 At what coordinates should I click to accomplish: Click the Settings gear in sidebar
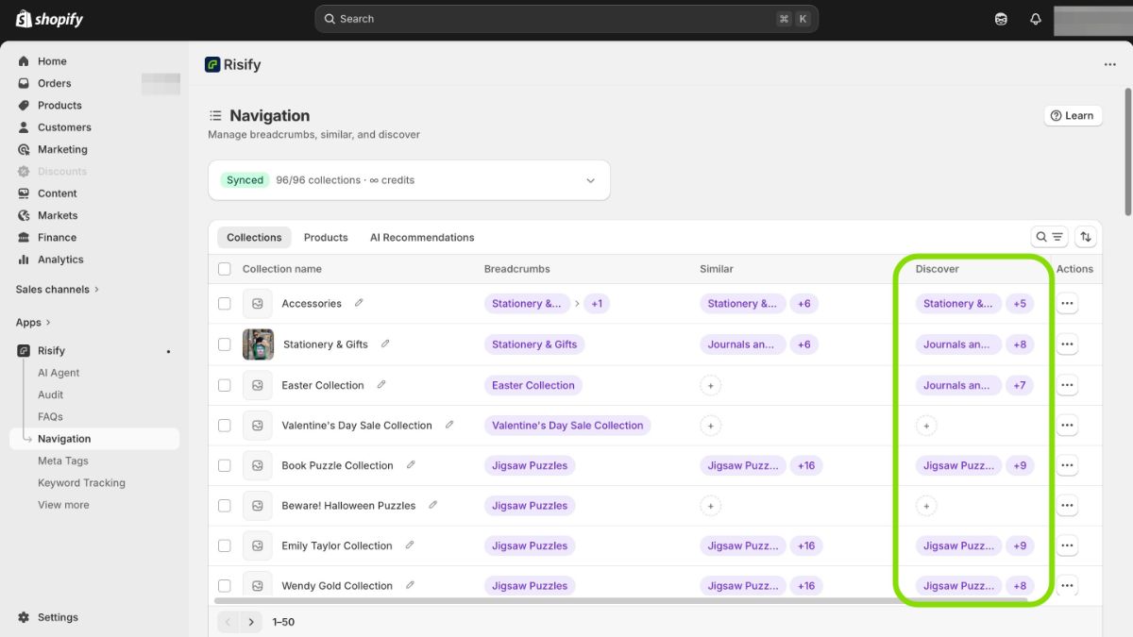pos(25,617)
